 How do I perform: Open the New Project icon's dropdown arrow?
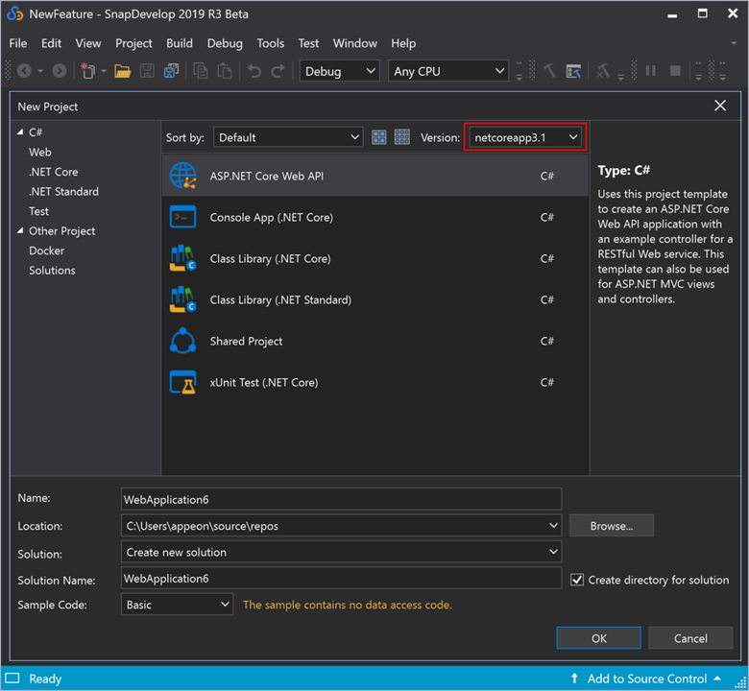point(103,71)
